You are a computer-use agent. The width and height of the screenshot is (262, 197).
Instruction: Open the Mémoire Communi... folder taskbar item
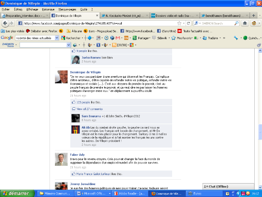coord(55,194)
